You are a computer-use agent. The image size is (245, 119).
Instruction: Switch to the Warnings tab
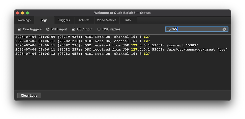tap(24, 20)
